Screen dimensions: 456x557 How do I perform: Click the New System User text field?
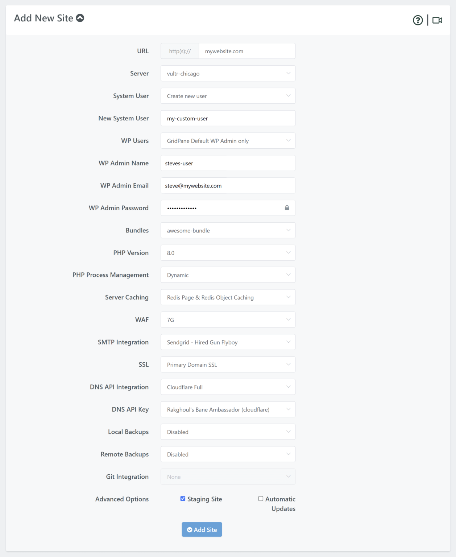tap(228, 118)
